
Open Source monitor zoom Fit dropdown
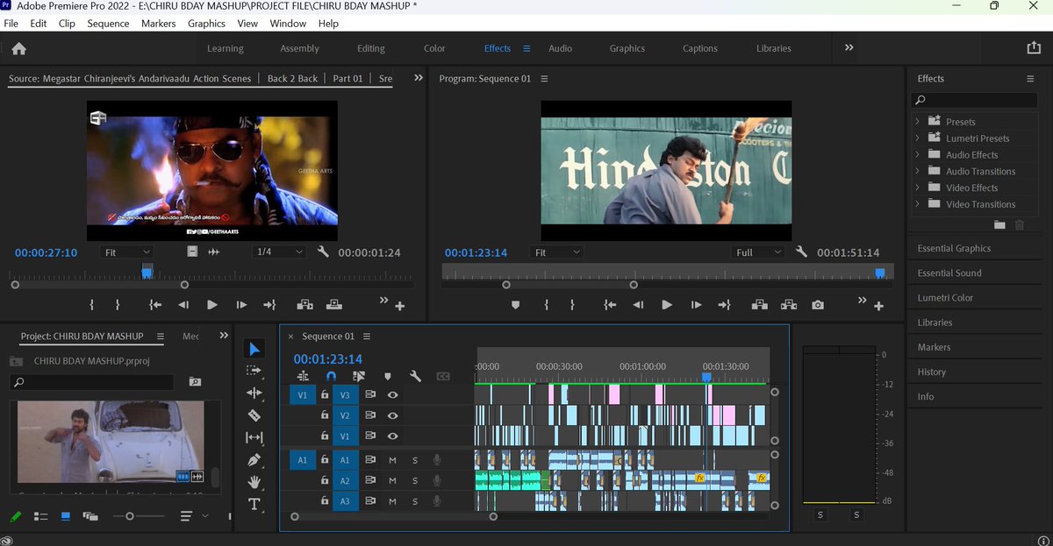click(x=127, y=252)
